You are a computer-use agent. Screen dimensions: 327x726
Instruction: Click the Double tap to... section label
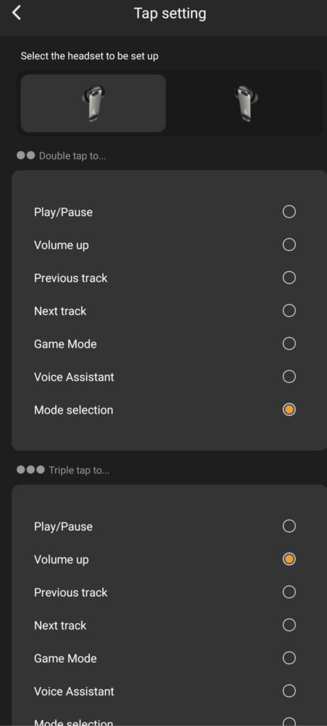click(72, 156)
